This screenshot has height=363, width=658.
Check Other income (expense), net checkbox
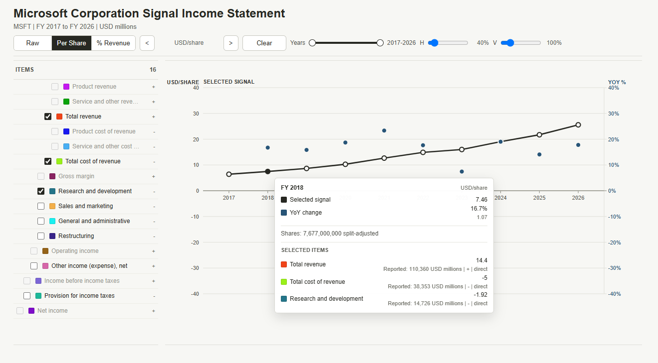(34, 266)
